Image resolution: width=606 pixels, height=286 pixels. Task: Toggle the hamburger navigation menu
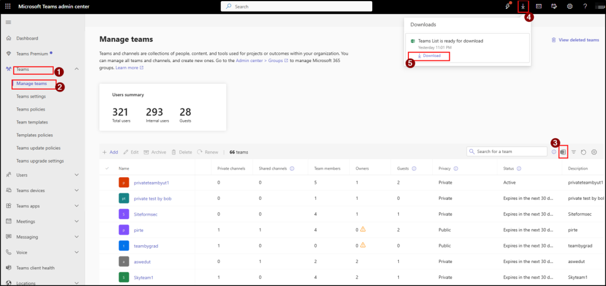(8, 22)
